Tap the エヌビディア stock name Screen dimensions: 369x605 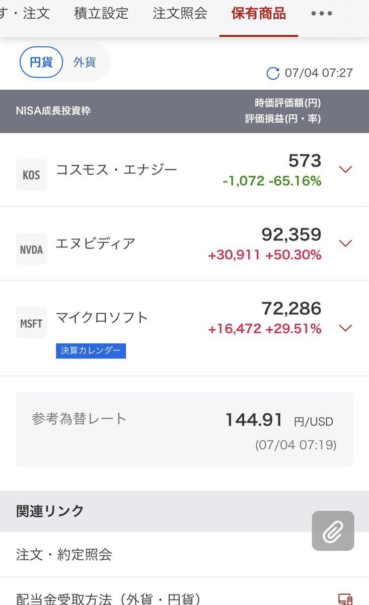pyautogui.click(x=96, y=244)
